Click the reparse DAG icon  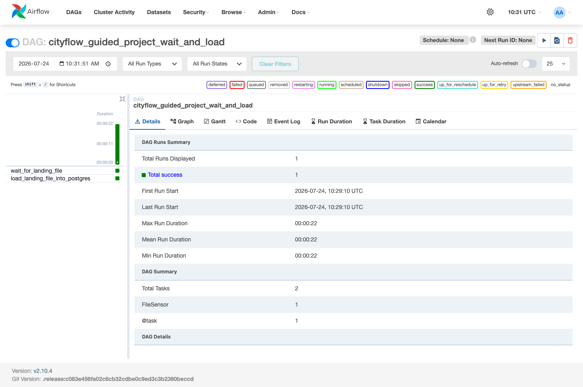click(x=557, y=40)
